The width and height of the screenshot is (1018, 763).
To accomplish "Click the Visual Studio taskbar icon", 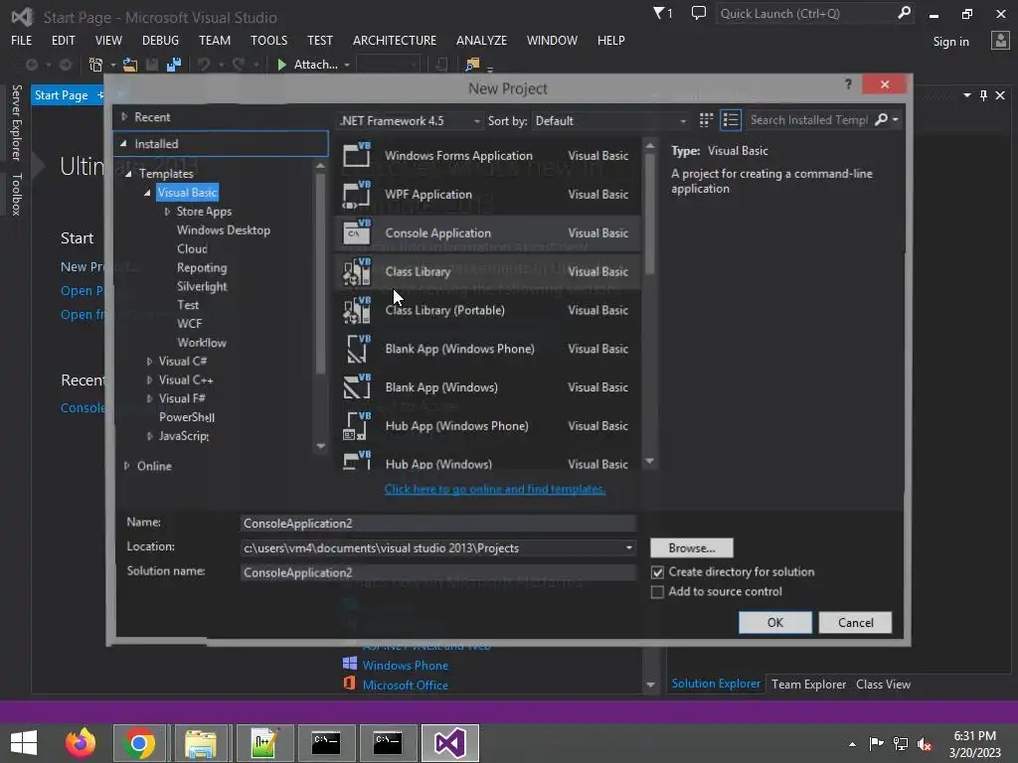I will (450, 743).
